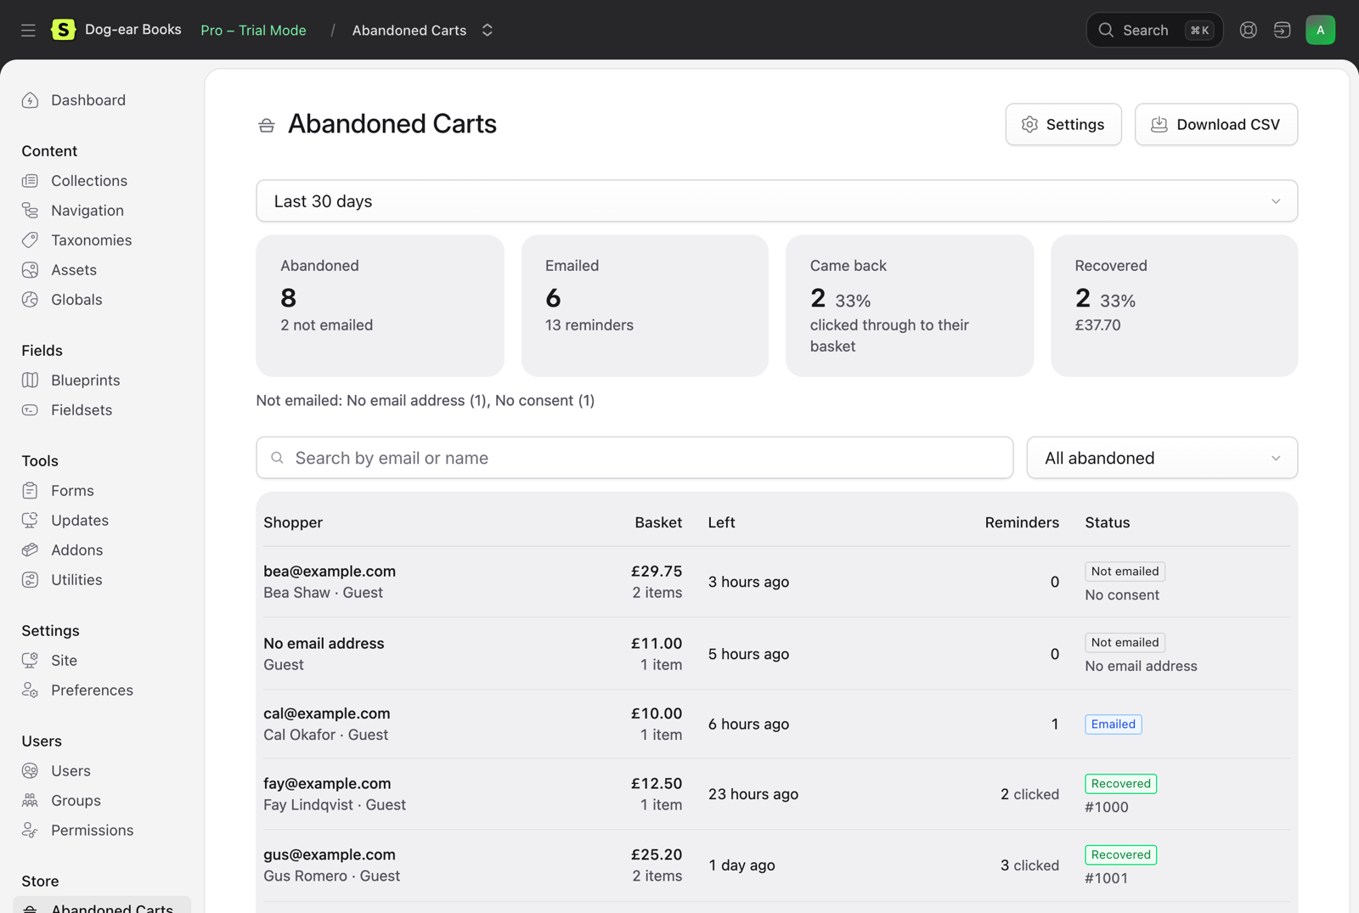Expand the Abandoned Carts breadcrumb switcher chevron

488,31
